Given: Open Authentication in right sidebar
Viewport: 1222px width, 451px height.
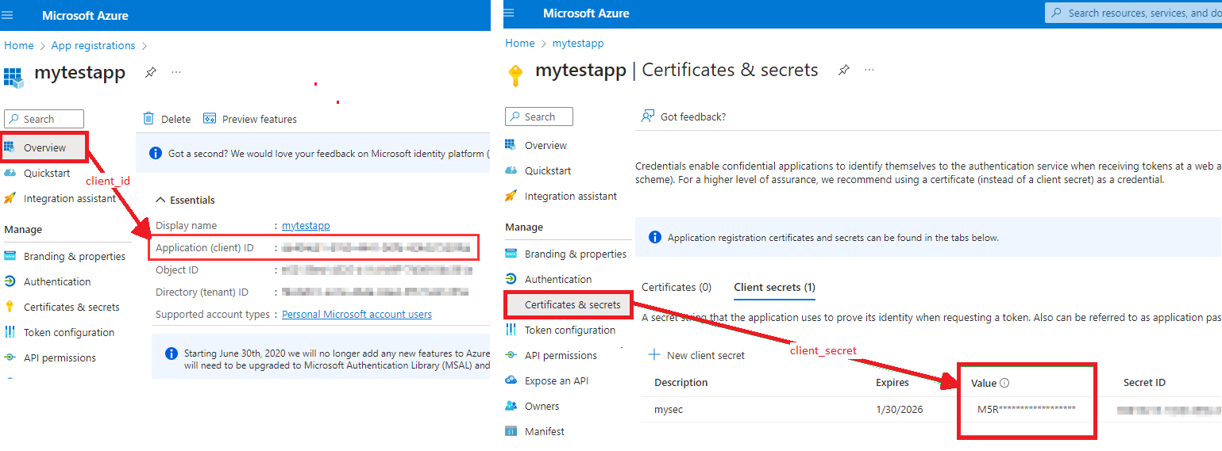Looking at the screenshot, I should tap(558, 279).
